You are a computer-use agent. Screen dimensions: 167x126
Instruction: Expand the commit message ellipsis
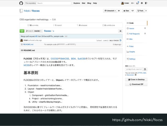pyautogui.click(x=66, y=36)
